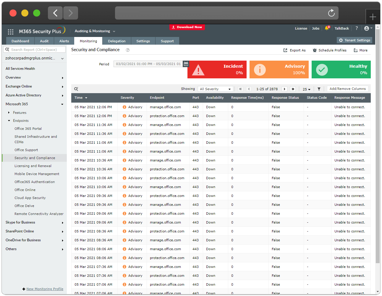Open Remote Connectivity Analyzer endpoint
This screenshot has height=296, width=382.
[x=39, y=214]
